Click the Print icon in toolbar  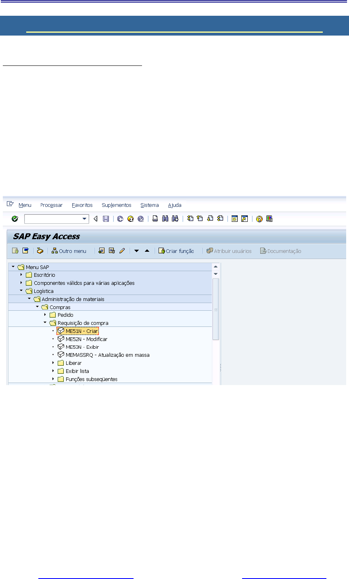[155, 219]
